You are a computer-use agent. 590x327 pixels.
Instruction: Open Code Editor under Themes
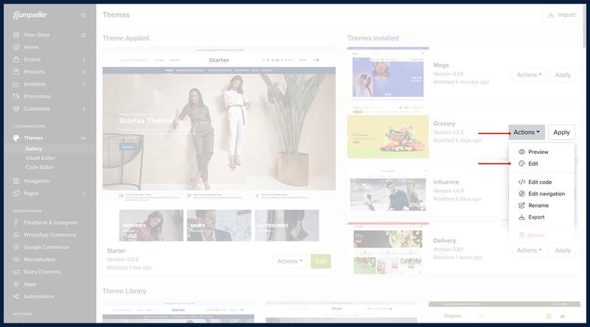(40, 167)
